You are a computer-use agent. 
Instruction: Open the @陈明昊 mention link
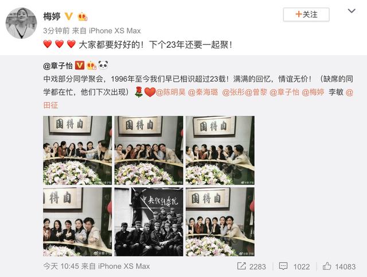tap(171, 92)
